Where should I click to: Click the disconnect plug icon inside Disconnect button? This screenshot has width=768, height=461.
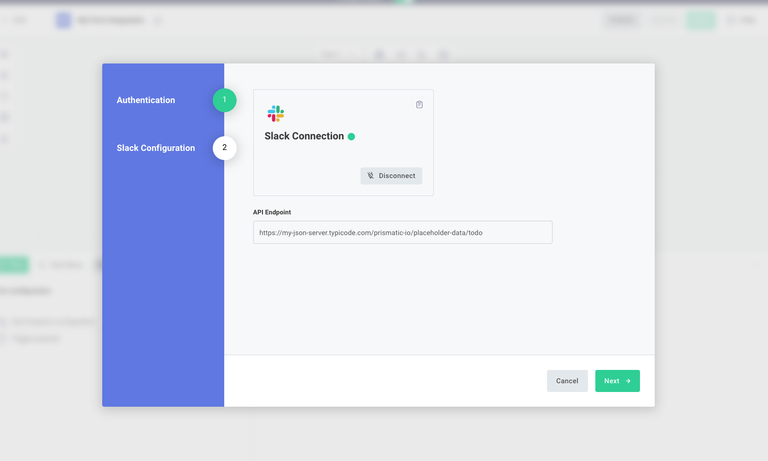[371, 176]
